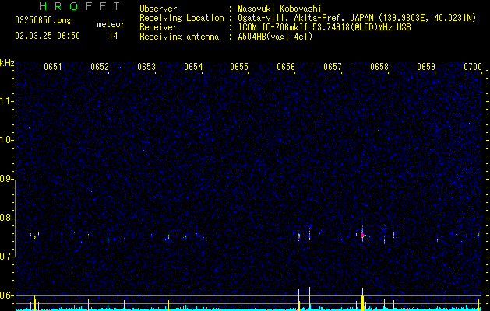This screenshot has height=311, width=490.
Task: Click the 0659 time marker
Action: pos(426,67)
